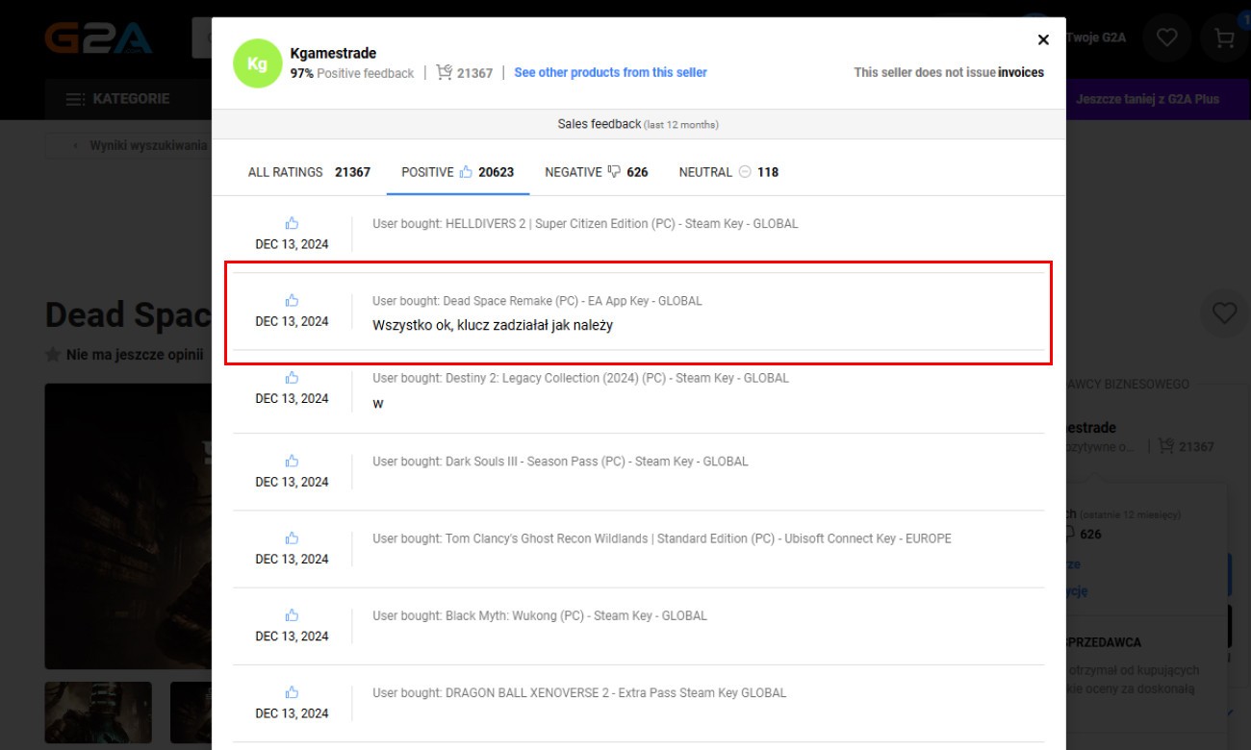Click the '97% Positive feedback' text
Screen dimensions: 1251x750
coord(352,73)
